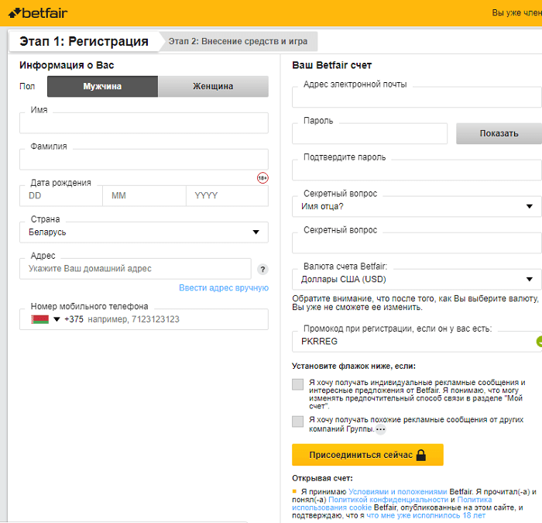Click the ellipsis icon after group companies text

[x=380, y=429]
